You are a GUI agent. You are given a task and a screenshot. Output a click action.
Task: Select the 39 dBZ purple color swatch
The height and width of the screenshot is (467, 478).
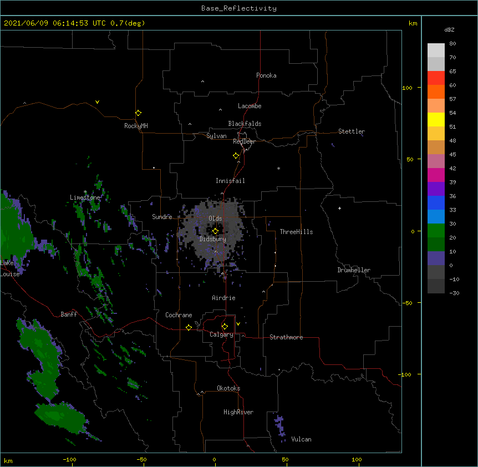point(436,189)
